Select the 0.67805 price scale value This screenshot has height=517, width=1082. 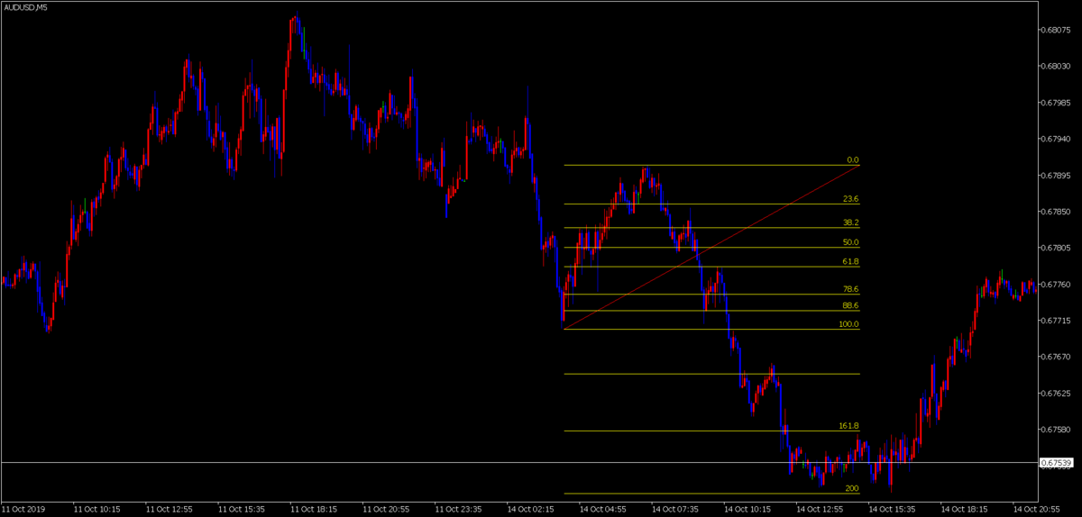point(1056,248)
